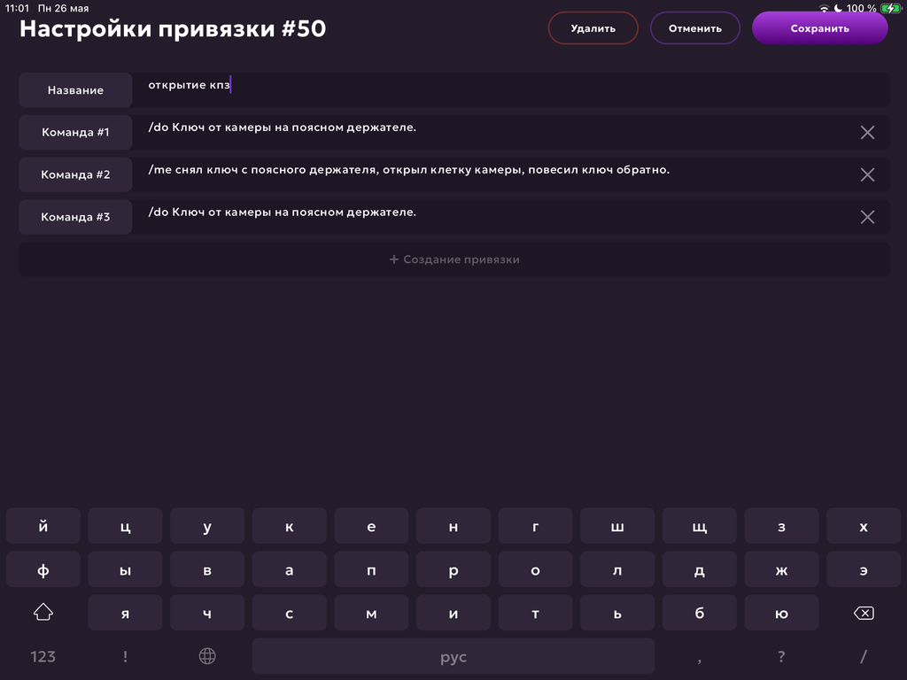Viewport: 907px width, 680px height.
Task: Tap the ы key
Action: (x=125, y=569)
